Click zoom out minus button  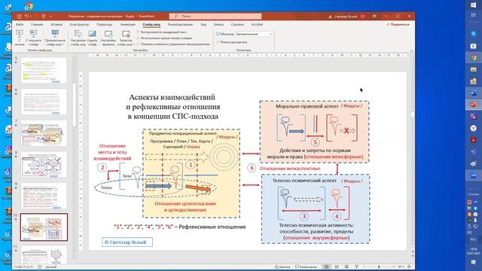[x=364, y=267]
